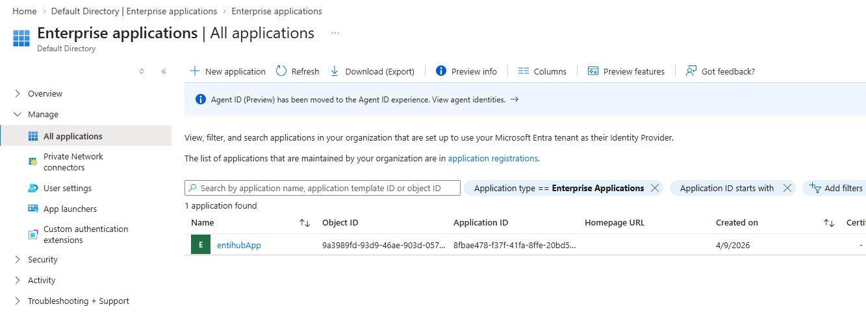Open Enterprise applications breadcrumb
Image resolution: width=866 pixels, height=324 pixels.
277,11
